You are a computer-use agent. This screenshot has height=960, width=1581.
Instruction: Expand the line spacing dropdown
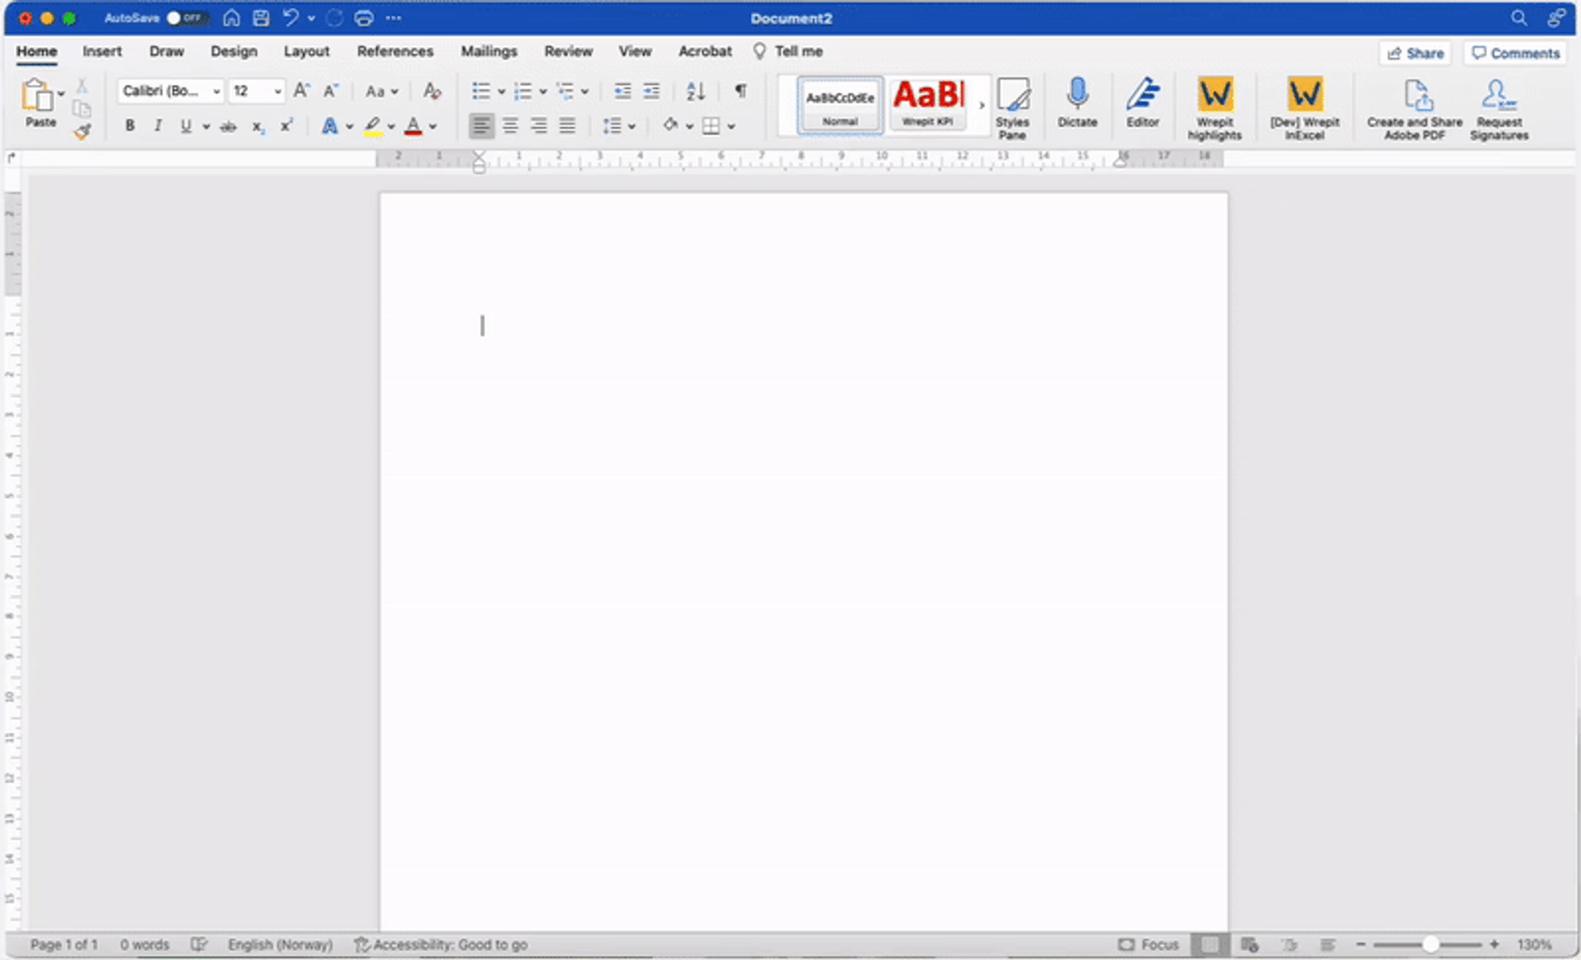pos(632,126)
